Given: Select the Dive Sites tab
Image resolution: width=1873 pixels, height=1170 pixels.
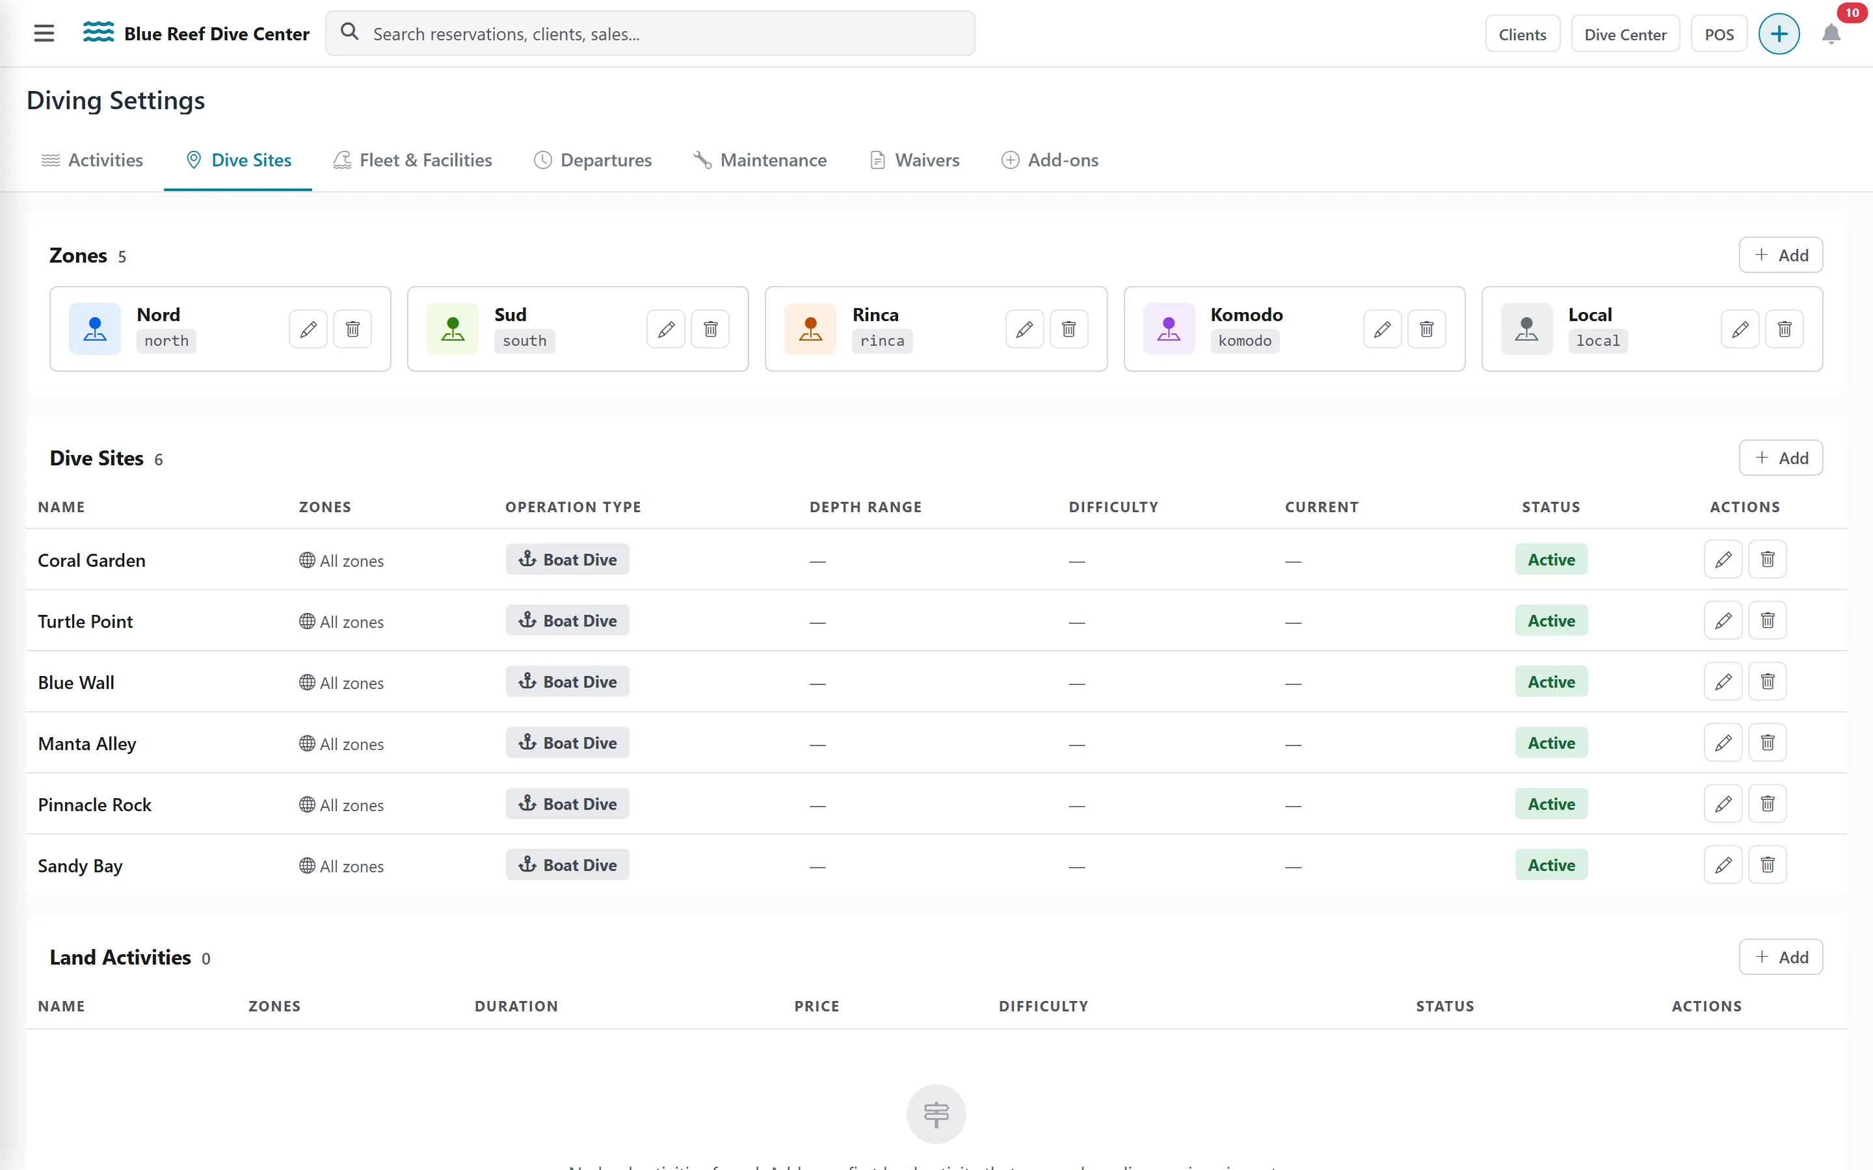Looking at the screenshot, I should (237, 160).
